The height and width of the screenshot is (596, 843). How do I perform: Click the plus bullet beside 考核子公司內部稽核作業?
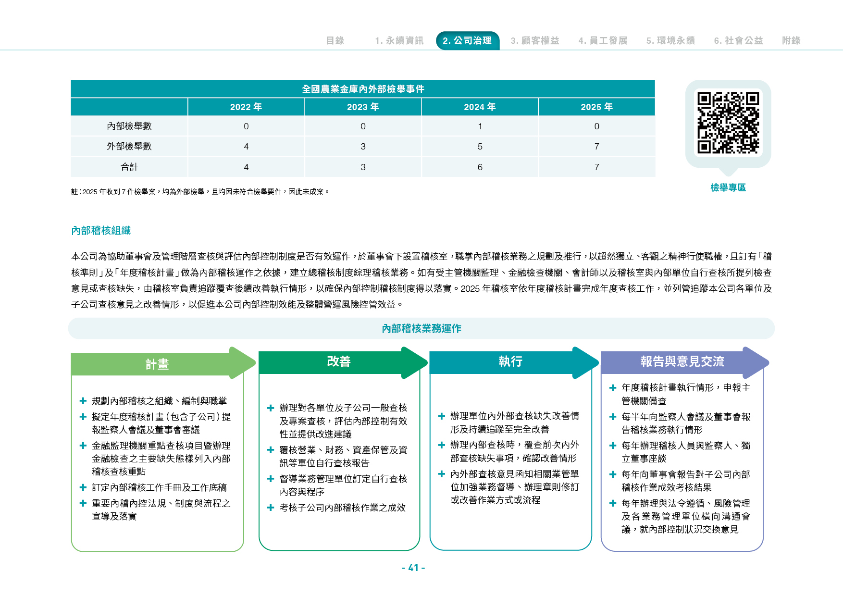[271, 508]
